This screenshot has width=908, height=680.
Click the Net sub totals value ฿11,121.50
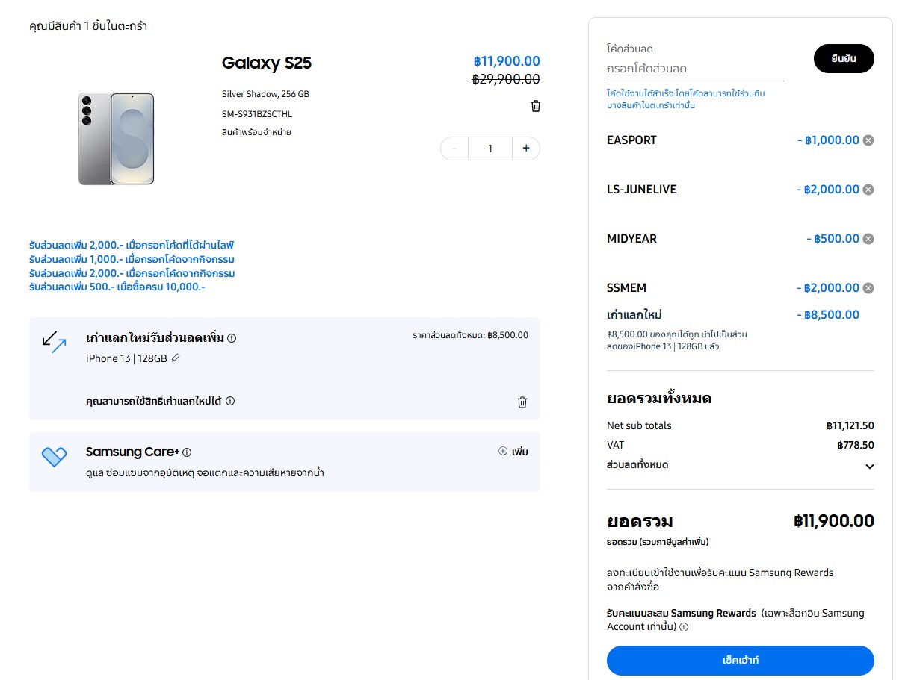850,426
